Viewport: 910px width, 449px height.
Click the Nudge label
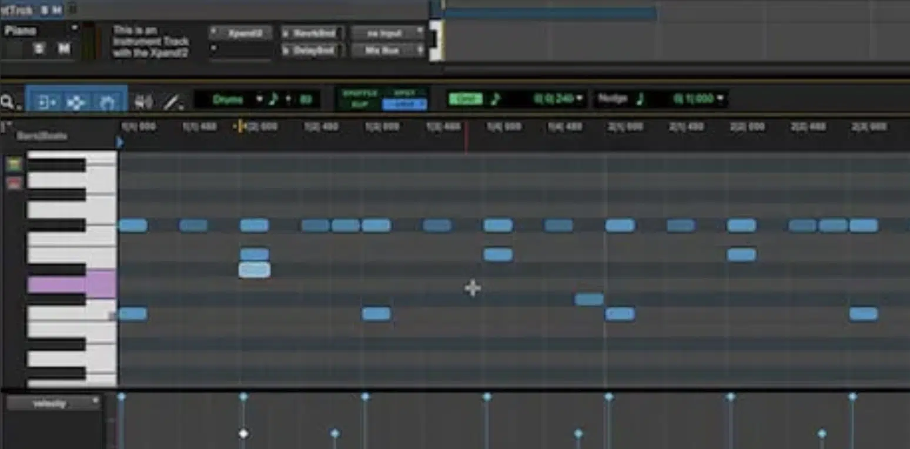(613, 99)
